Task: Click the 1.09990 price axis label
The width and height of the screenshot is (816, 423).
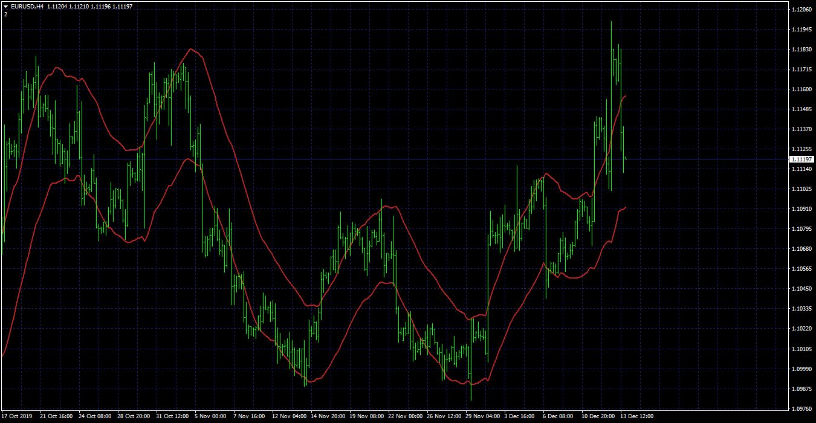Action: point(801,369)
